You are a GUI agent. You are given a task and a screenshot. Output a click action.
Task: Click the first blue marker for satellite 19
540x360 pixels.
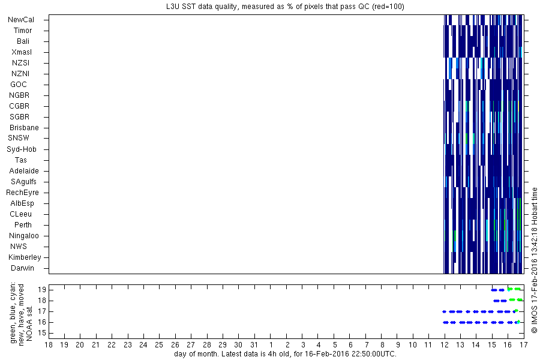coord(494,290)
